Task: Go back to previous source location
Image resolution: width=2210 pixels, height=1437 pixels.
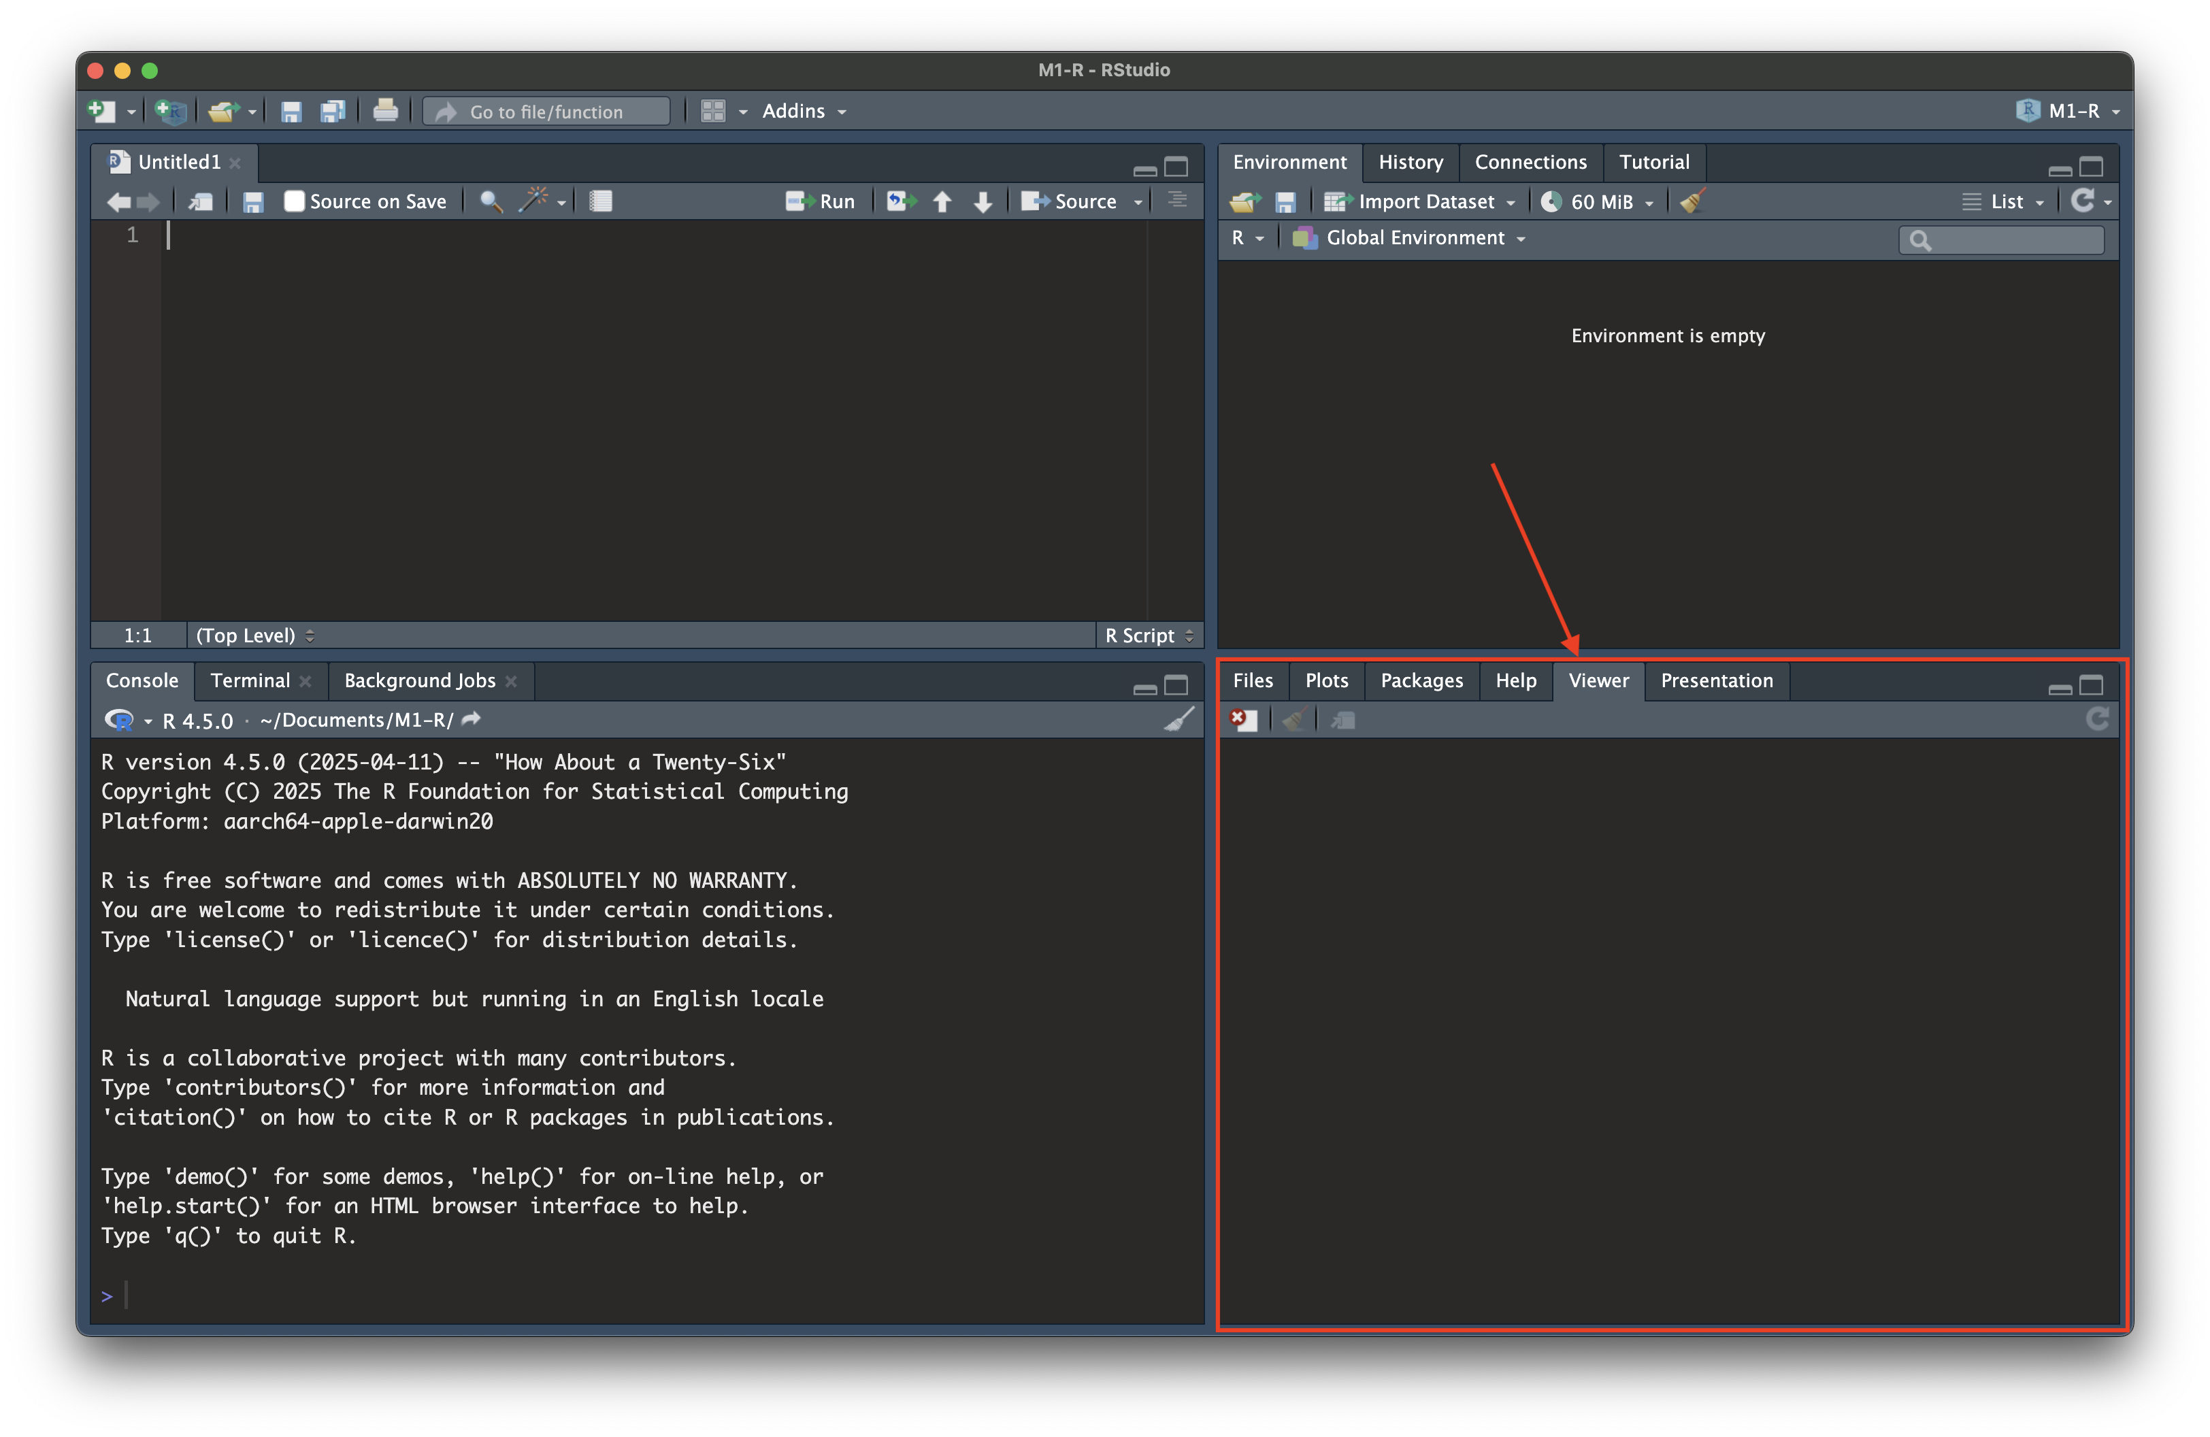Action: [119, 201]
